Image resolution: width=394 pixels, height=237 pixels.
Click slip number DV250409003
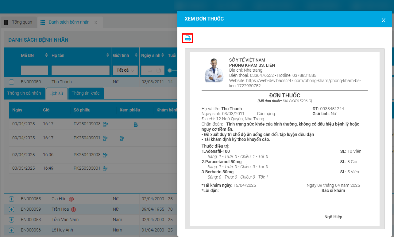point(87,124)
